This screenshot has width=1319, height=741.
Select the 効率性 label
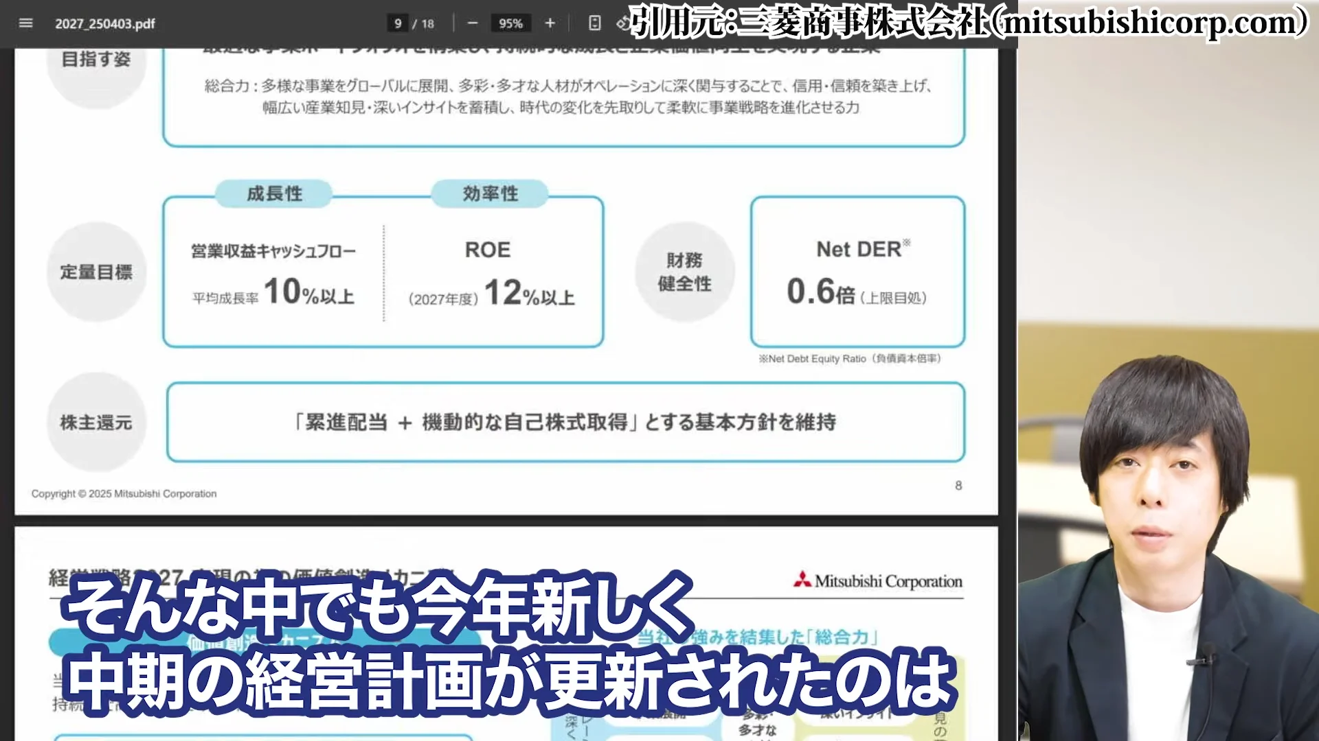pyautogui.click(x=490, y=193)
